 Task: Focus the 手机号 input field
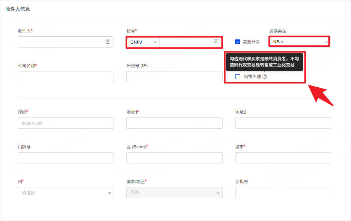pos(283,192)
